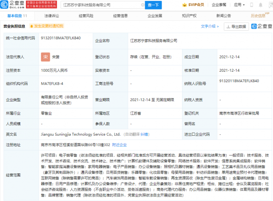Viewport: 273px width, 201px height.
Task: Open the mobile phone icon in the header
Action: [251, 5]
